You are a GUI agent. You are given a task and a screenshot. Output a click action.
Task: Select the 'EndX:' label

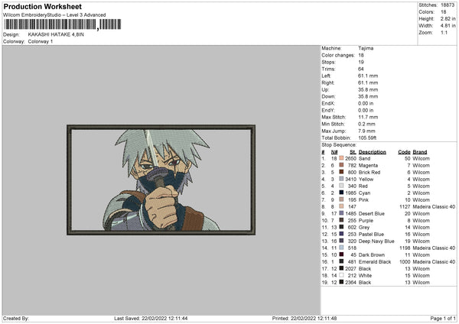328,103
